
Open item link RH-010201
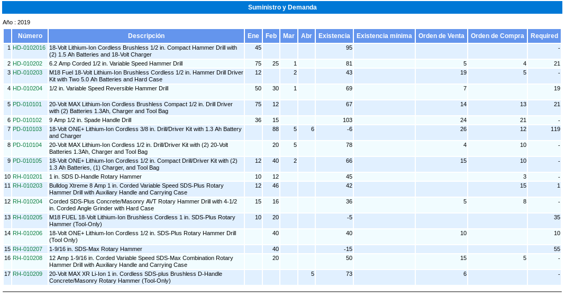click(28, 177)
